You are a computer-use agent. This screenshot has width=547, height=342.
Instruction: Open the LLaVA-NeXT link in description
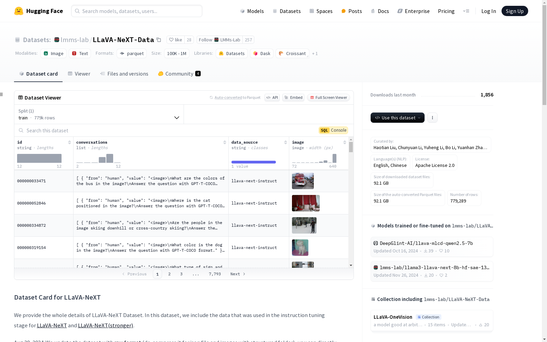pos(52,325)
